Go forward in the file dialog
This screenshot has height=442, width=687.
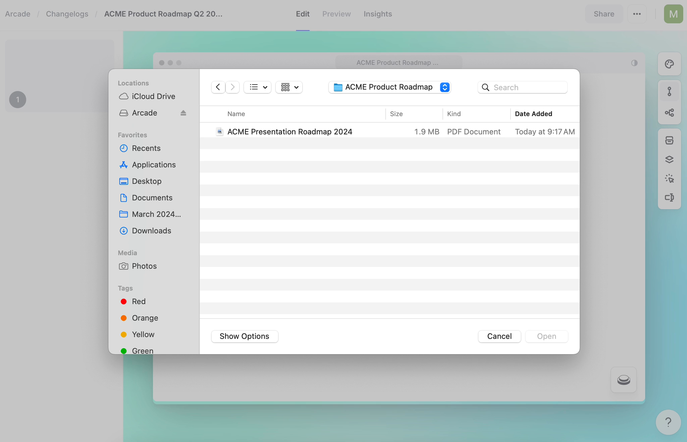pyautogui.click(x=232, y=87)
